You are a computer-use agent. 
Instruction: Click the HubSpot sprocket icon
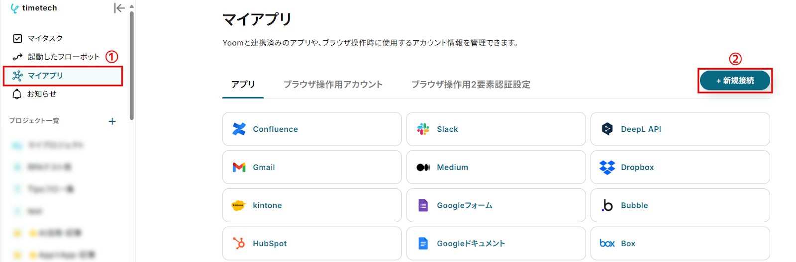[x=239, y=244]
